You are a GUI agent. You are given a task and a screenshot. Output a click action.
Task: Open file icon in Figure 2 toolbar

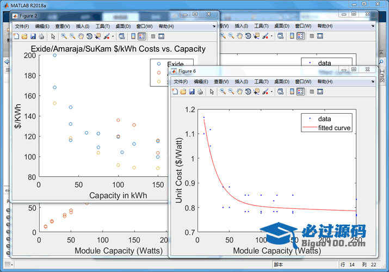[x=24, y=36]
